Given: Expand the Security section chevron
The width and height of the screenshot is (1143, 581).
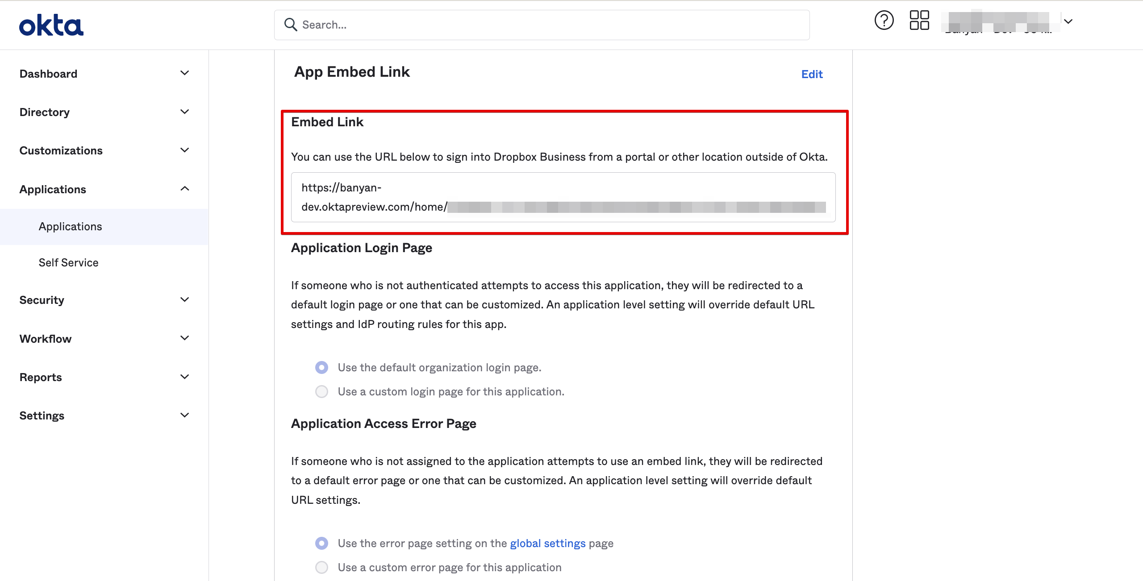Looking at the screenshot, I should tap(184, 299).
